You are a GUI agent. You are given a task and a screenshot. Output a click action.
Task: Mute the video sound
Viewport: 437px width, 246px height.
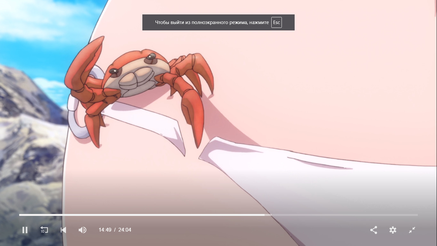(82, 230)
